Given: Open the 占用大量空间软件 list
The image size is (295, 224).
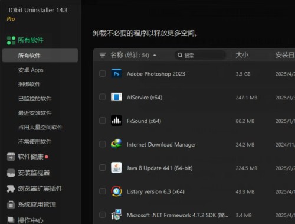Looking at the screenshot, I should pyautogui.click(x=41, y=127).
